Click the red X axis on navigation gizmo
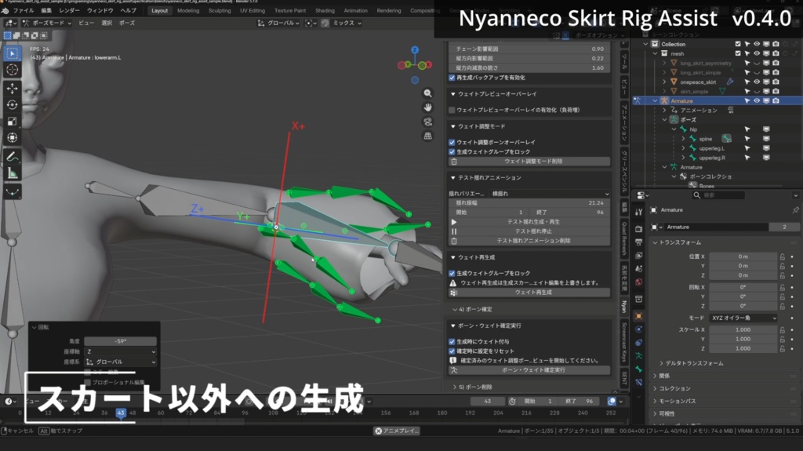 429,65
